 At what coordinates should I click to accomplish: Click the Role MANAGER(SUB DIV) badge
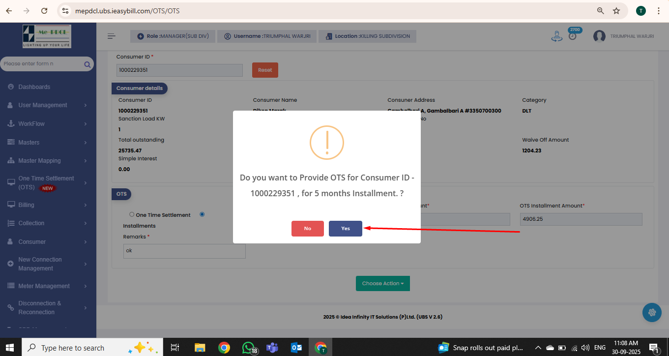click(x=173, y=36)
